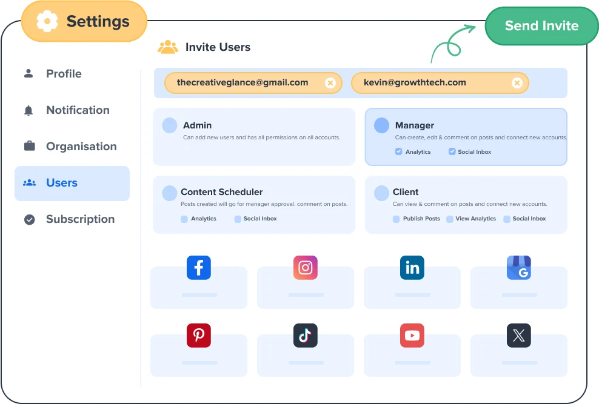Choose the YouTube icon

coord(412,335)
